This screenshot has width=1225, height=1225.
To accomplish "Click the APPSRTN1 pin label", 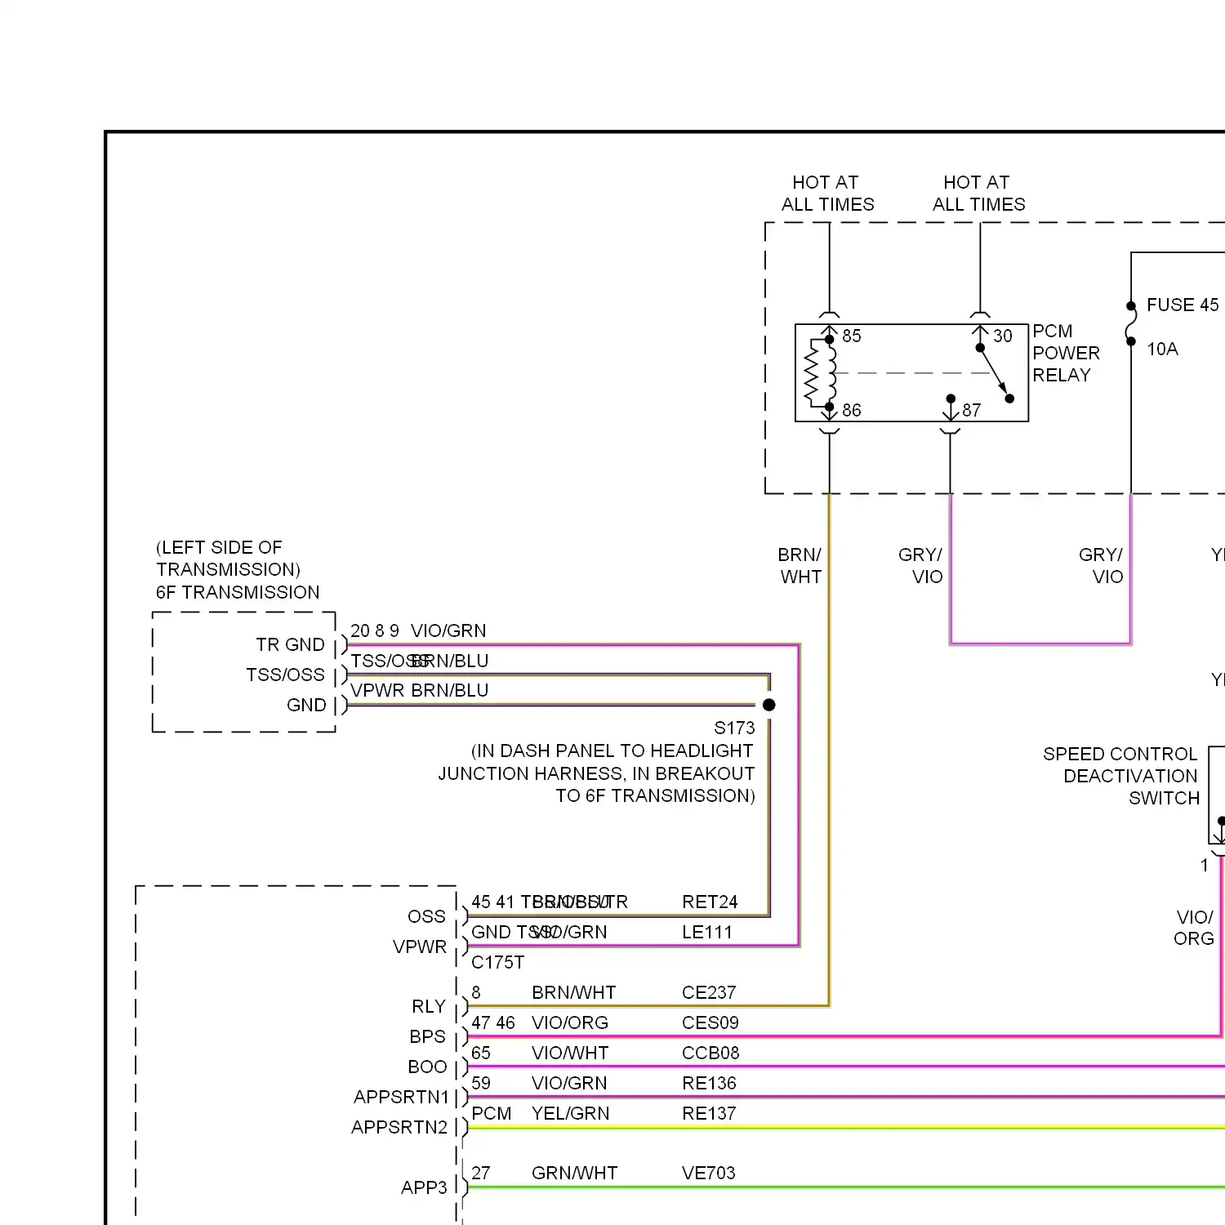I will [401, 1097].
